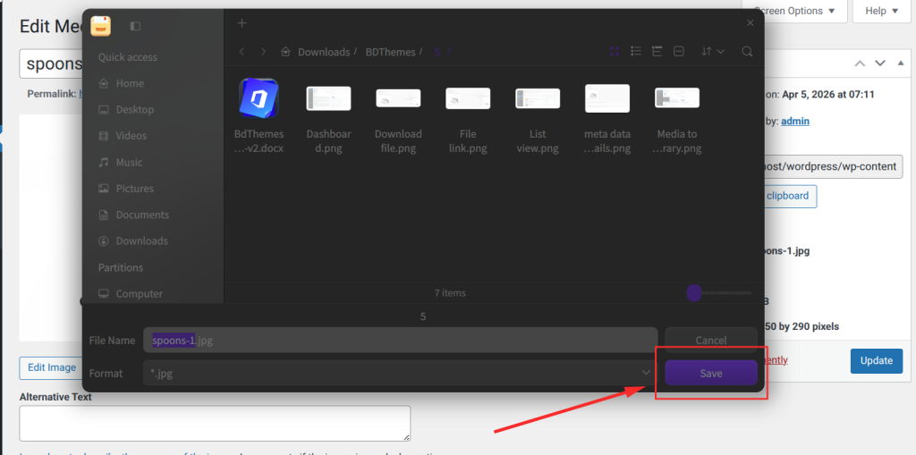Switch to tree view mode

coord(657,52)
